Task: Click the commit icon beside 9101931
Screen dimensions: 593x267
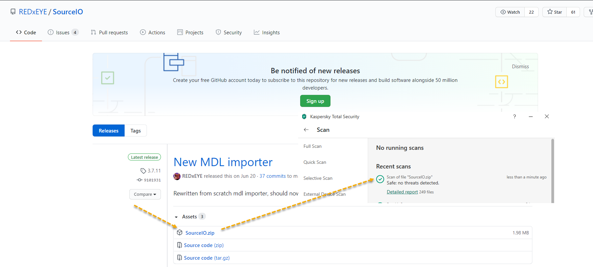Action: [140, 180]
